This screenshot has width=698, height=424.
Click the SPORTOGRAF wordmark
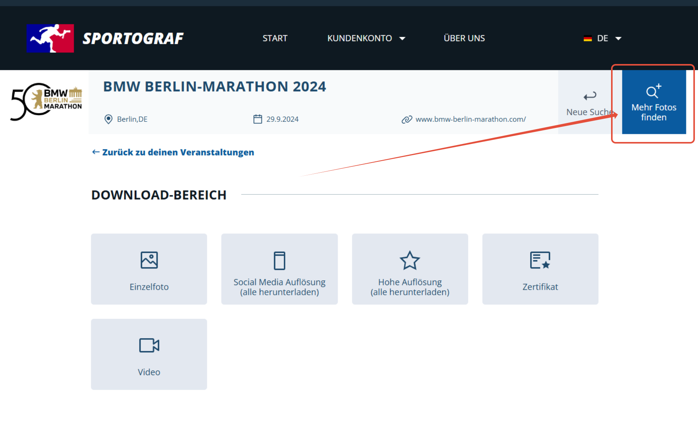tap(133, 38)
